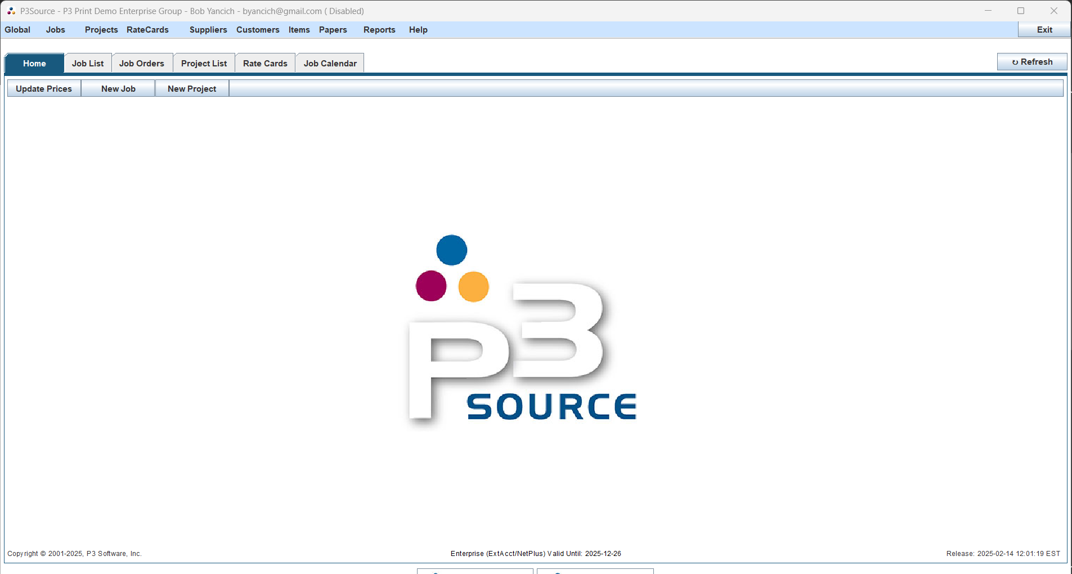This screenshot has width=1072, height=574.
Task: Click the P3Source app icon in title bar
Action: [11, 11]
